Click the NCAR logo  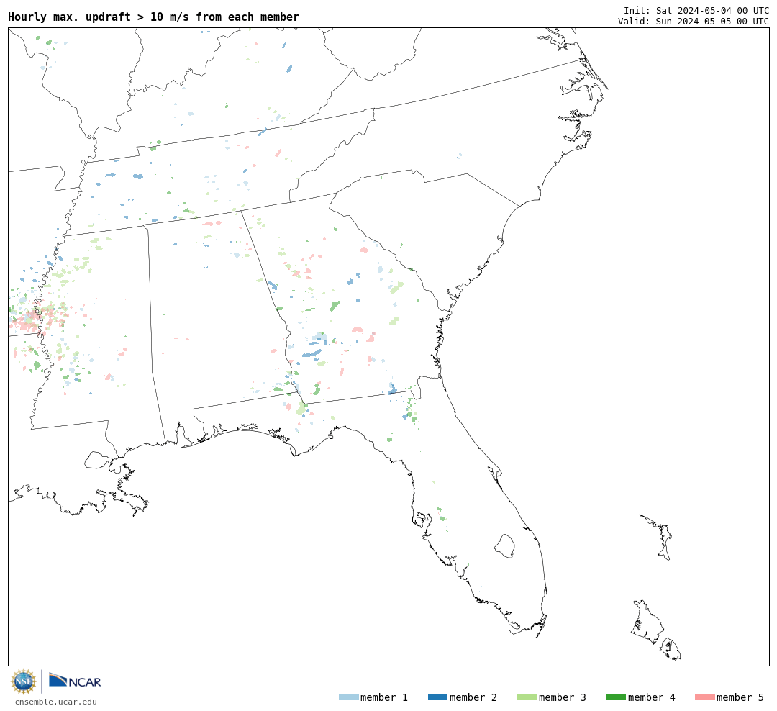click(75, 681)
